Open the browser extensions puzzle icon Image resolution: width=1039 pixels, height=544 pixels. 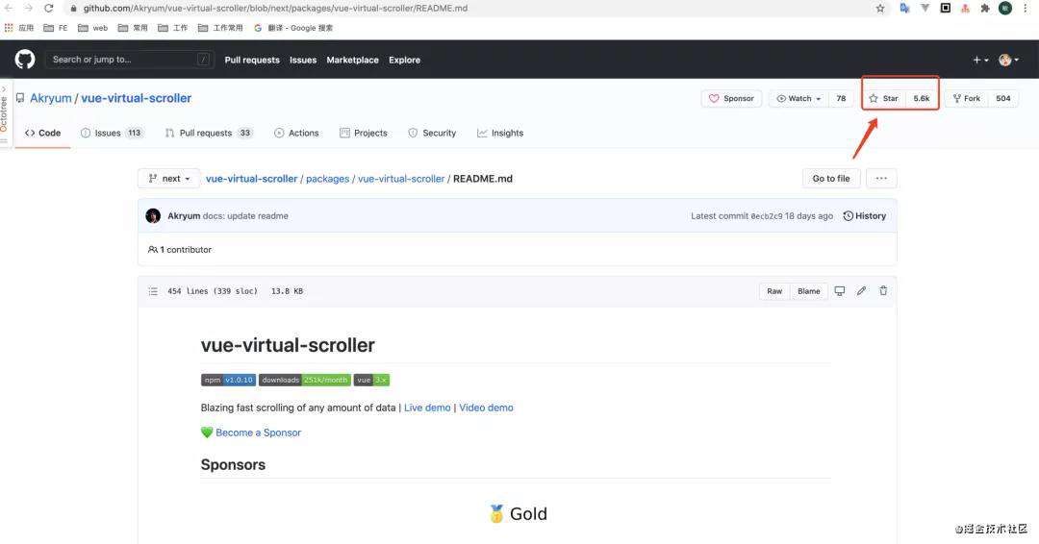tap(985, 8)
